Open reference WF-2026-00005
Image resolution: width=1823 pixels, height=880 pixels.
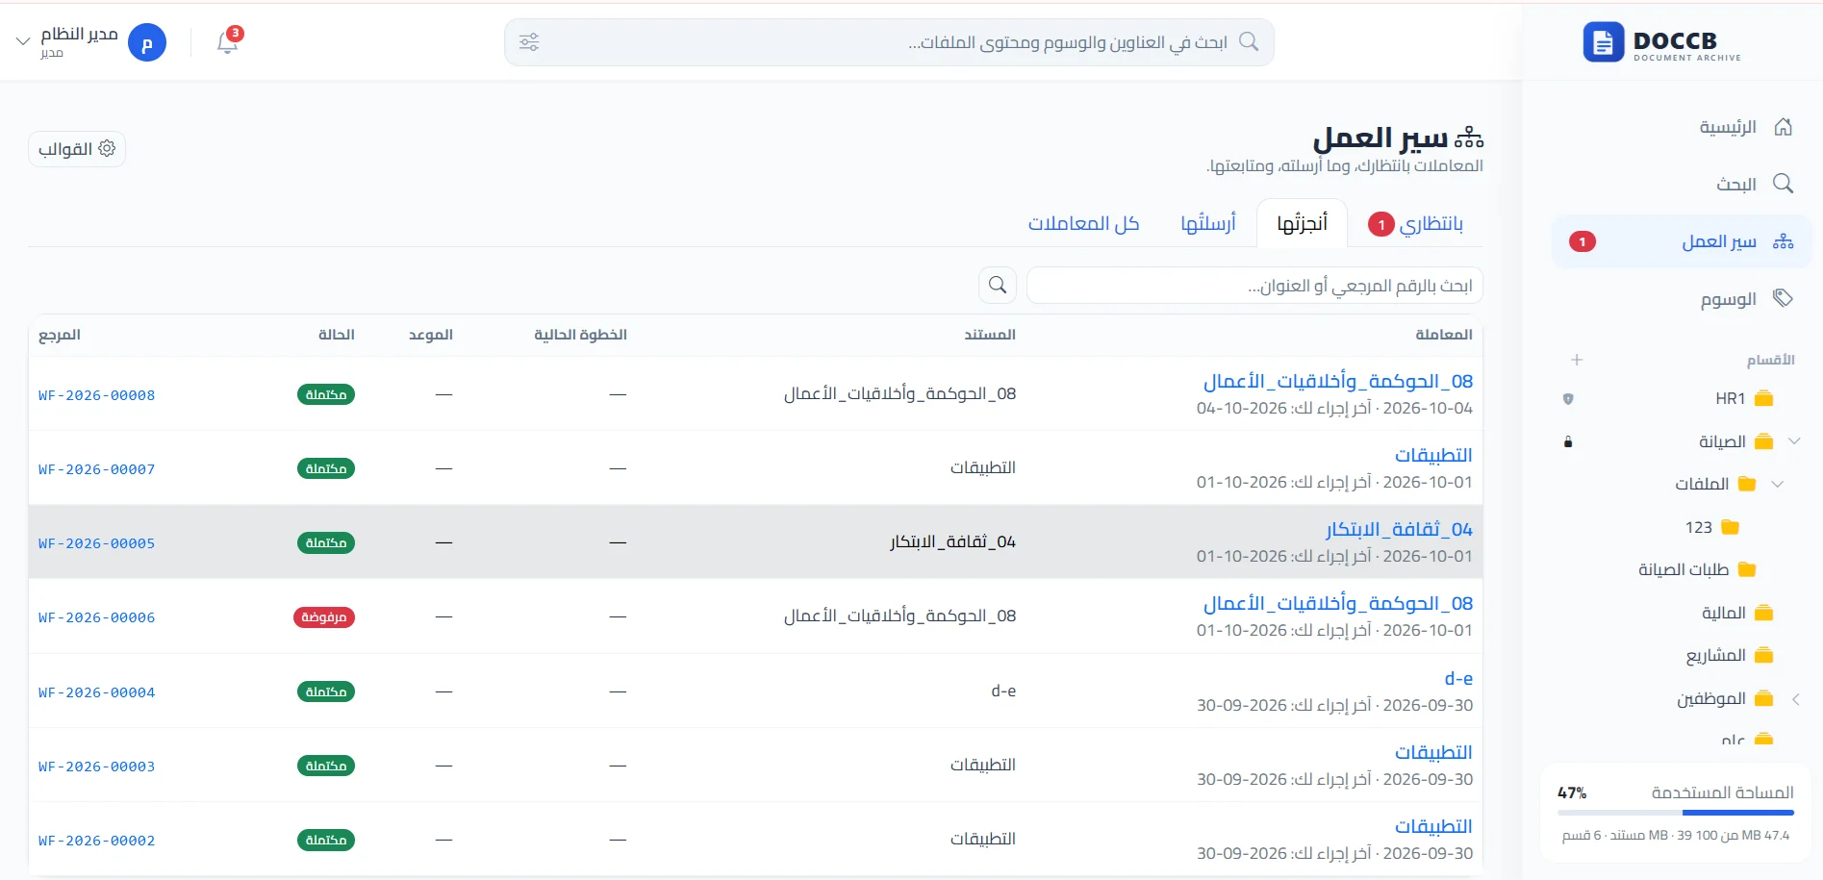[96, 542]
